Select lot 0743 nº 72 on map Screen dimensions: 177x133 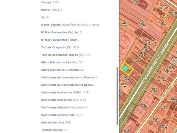pyautogui.click(x=156, y=121)
